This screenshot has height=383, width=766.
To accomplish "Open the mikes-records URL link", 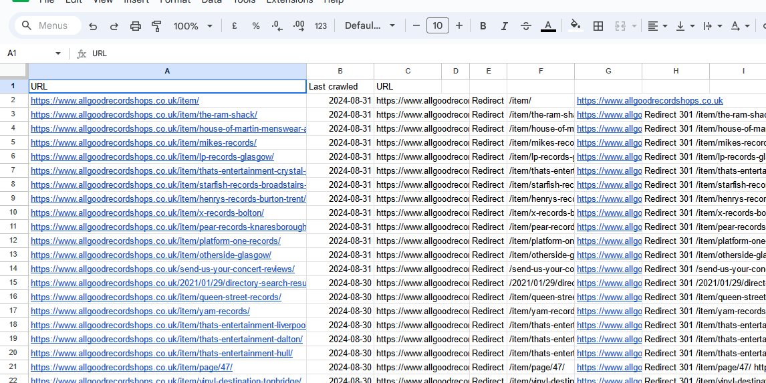I will point(144,142).
